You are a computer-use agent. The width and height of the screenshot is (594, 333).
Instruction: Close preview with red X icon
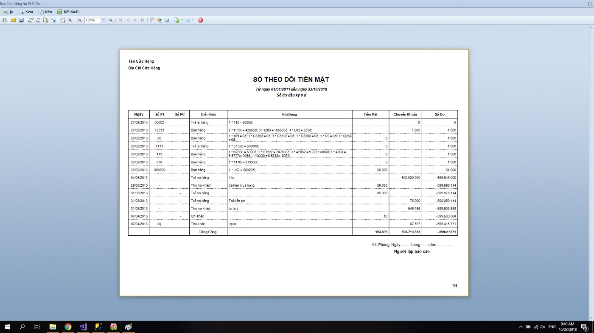pyautogui.click(x=201, y=20)
